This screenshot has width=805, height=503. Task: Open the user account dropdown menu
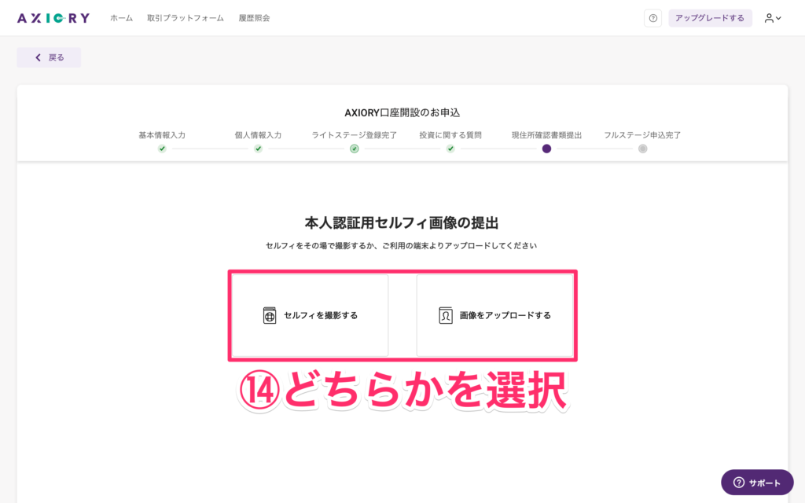[x=773, y=18]
